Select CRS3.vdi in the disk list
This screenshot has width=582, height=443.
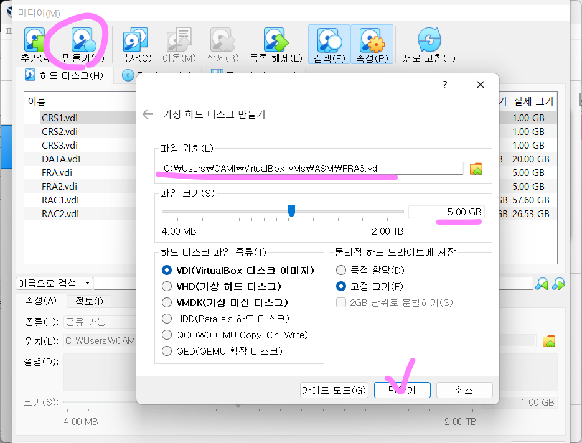point(60,146)
